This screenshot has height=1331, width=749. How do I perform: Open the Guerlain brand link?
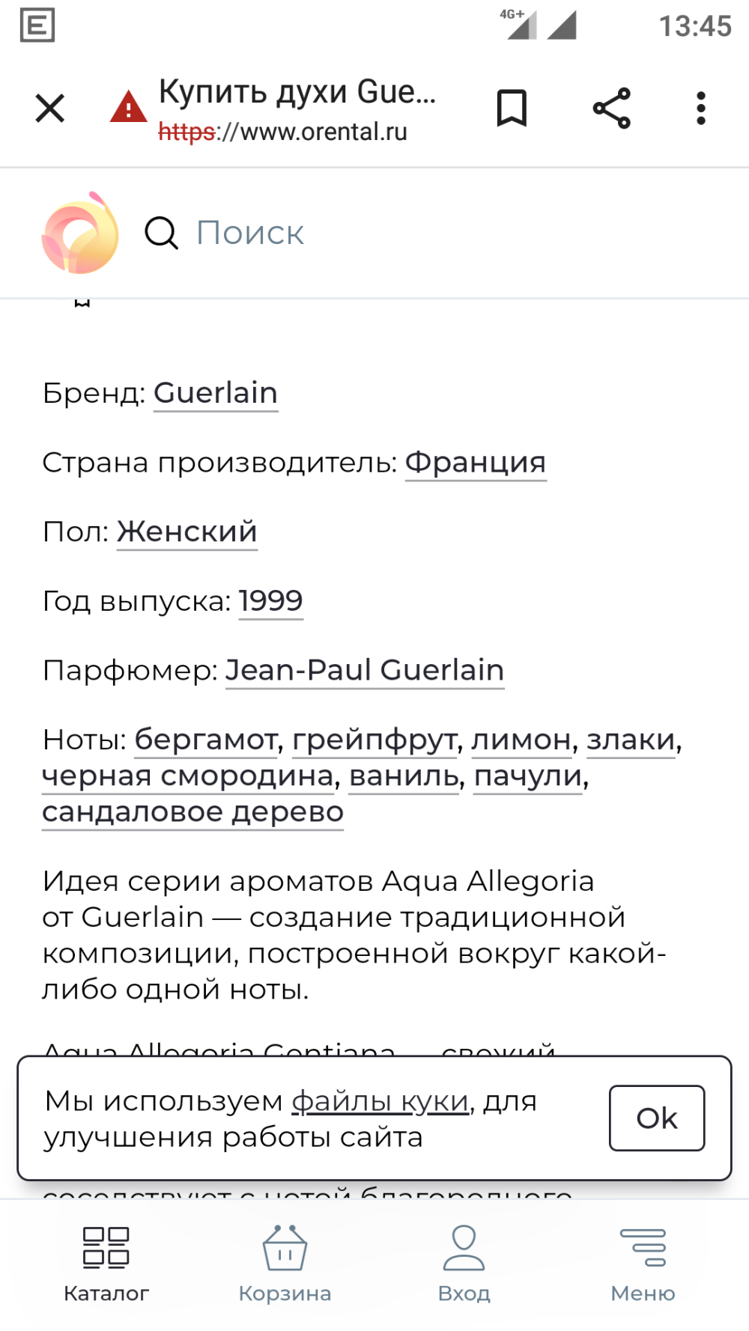(x=215, y=392)
